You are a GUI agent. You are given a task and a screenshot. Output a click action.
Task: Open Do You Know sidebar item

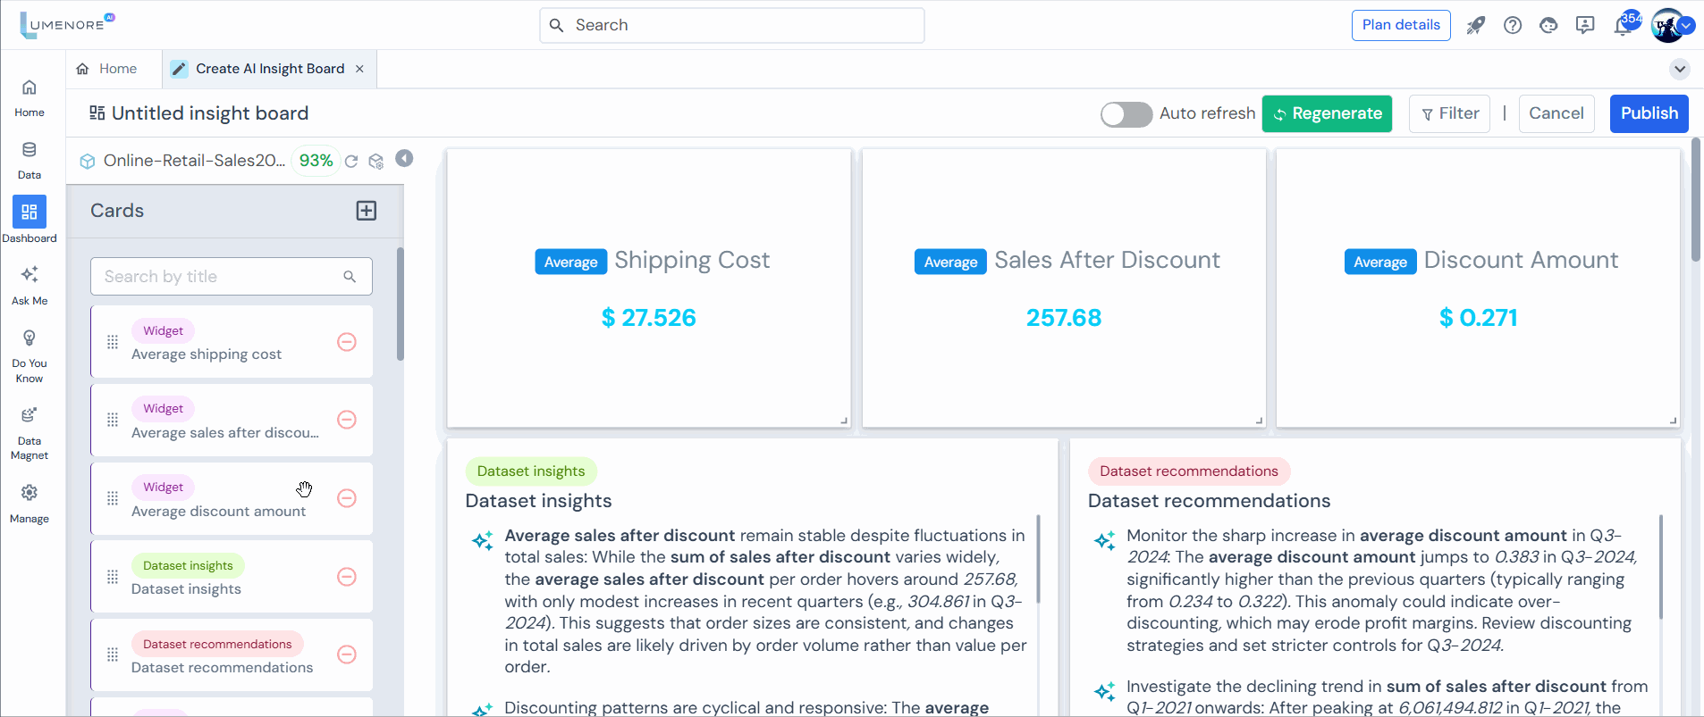30,354
